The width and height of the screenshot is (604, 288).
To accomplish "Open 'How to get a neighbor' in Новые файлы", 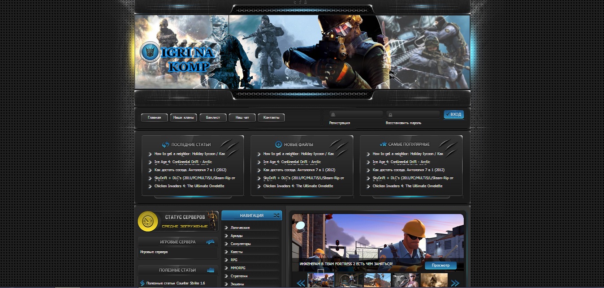I will 298,154.
